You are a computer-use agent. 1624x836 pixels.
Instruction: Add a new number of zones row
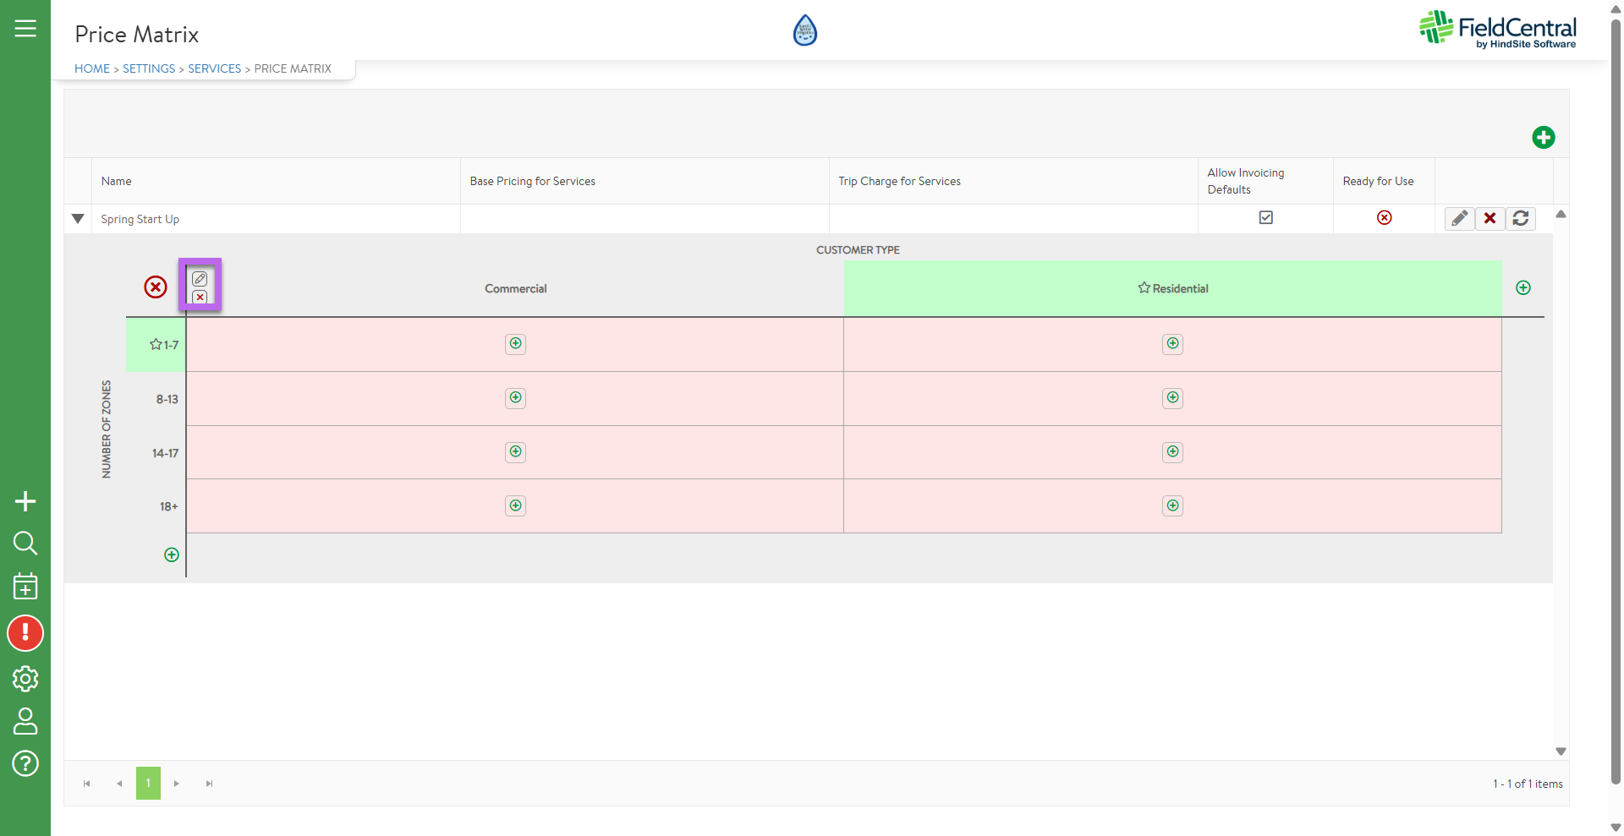pyautogui.click(x=172, y=555)
